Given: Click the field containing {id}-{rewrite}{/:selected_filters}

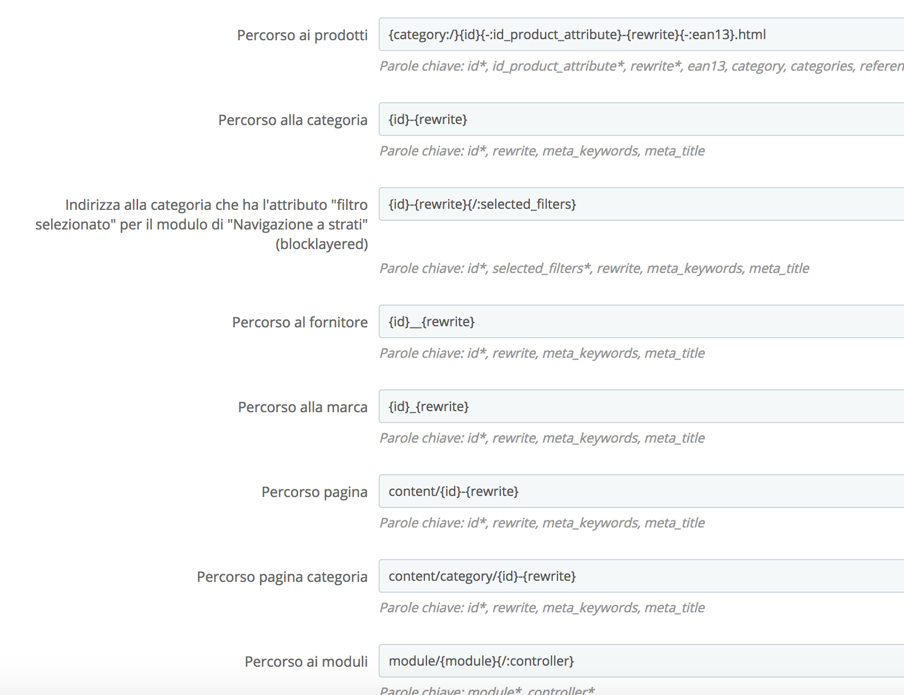Looking at the screenshot, I should point(641,204).
